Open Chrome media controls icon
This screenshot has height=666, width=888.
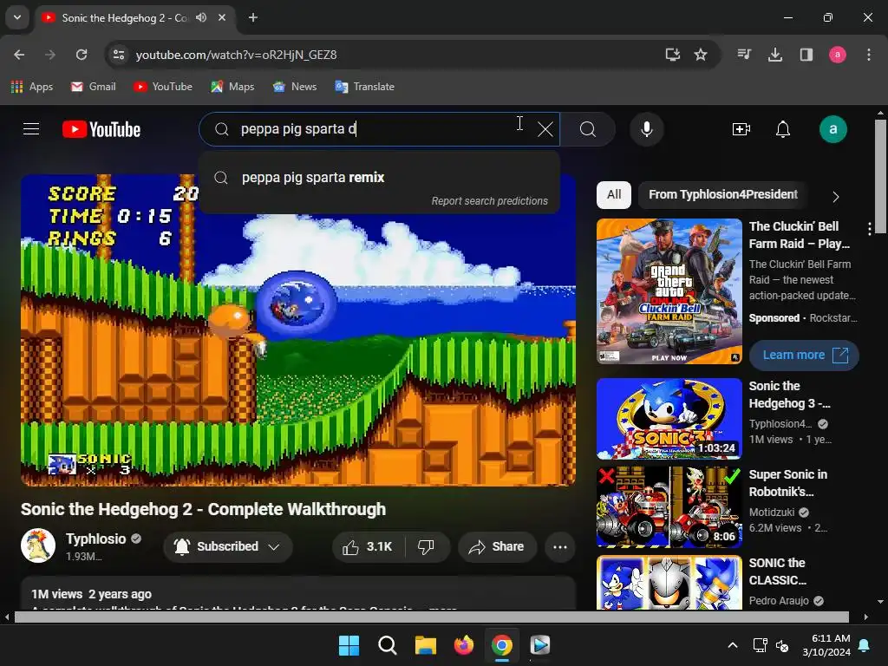tap(744, 55)
